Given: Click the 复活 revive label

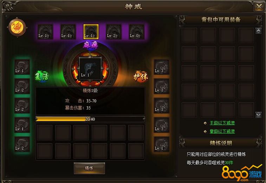Looking at the screenshot, I should 42,76.
